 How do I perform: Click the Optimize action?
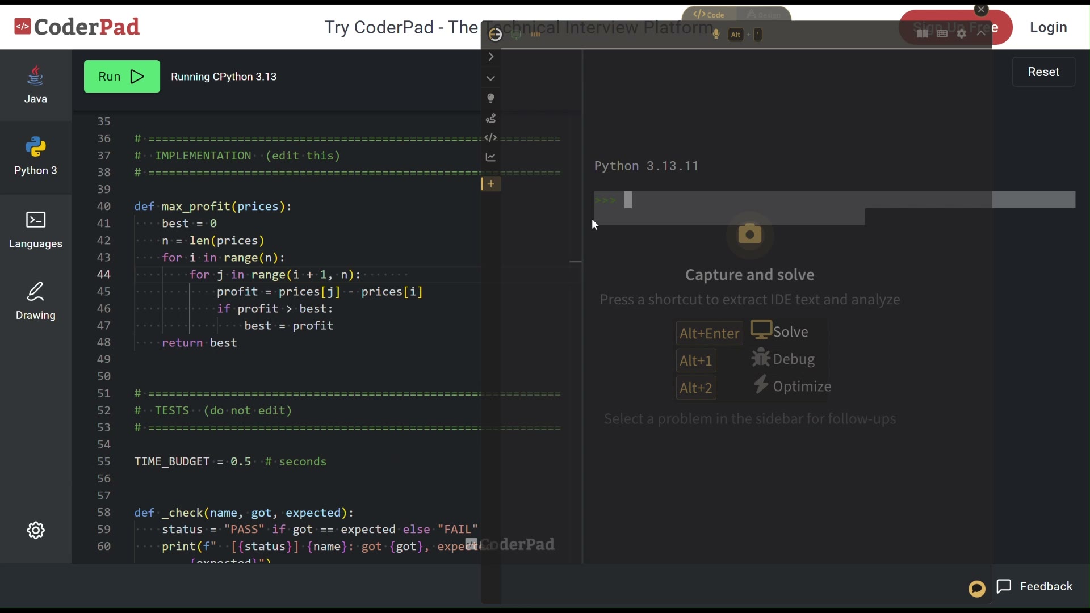pos(792,386)
